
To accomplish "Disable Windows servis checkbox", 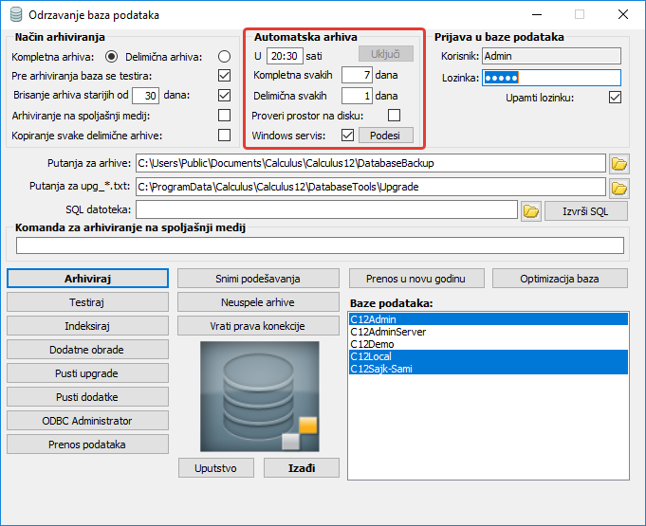I will point(347,136).
